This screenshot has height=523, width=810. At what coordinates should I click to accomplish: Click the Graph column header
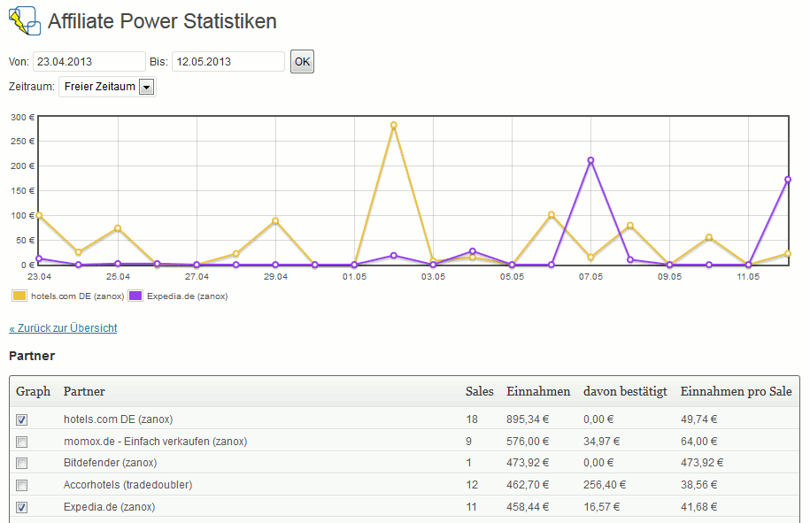(33, 391)
